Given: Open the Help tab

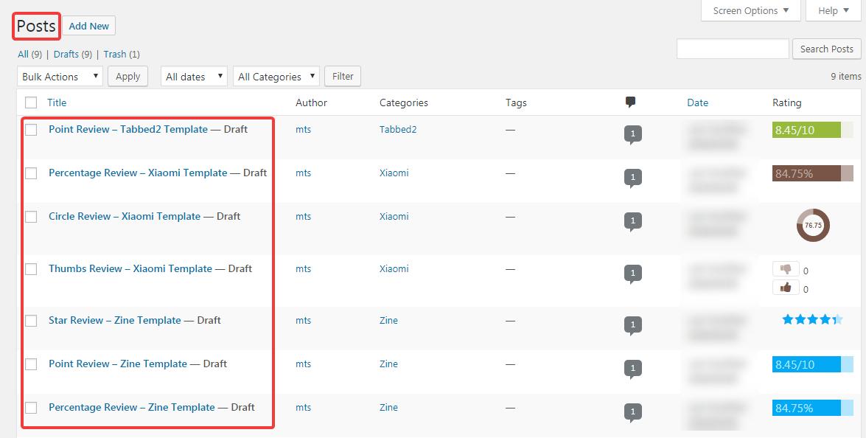Looking at the screenshot, I should 833,11.
